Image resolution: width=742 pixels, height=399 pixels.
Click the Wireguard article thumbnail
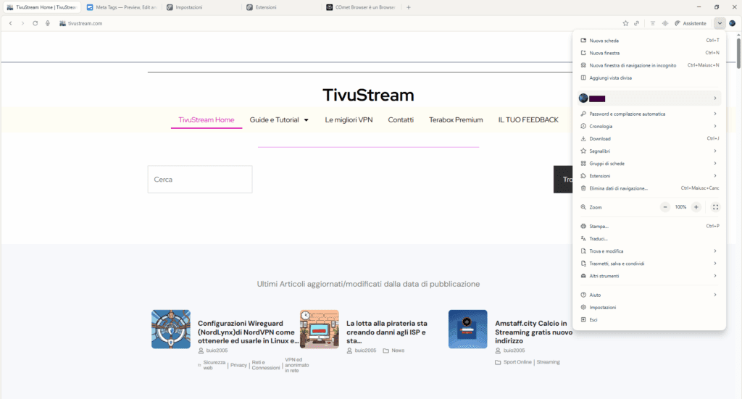171,329
